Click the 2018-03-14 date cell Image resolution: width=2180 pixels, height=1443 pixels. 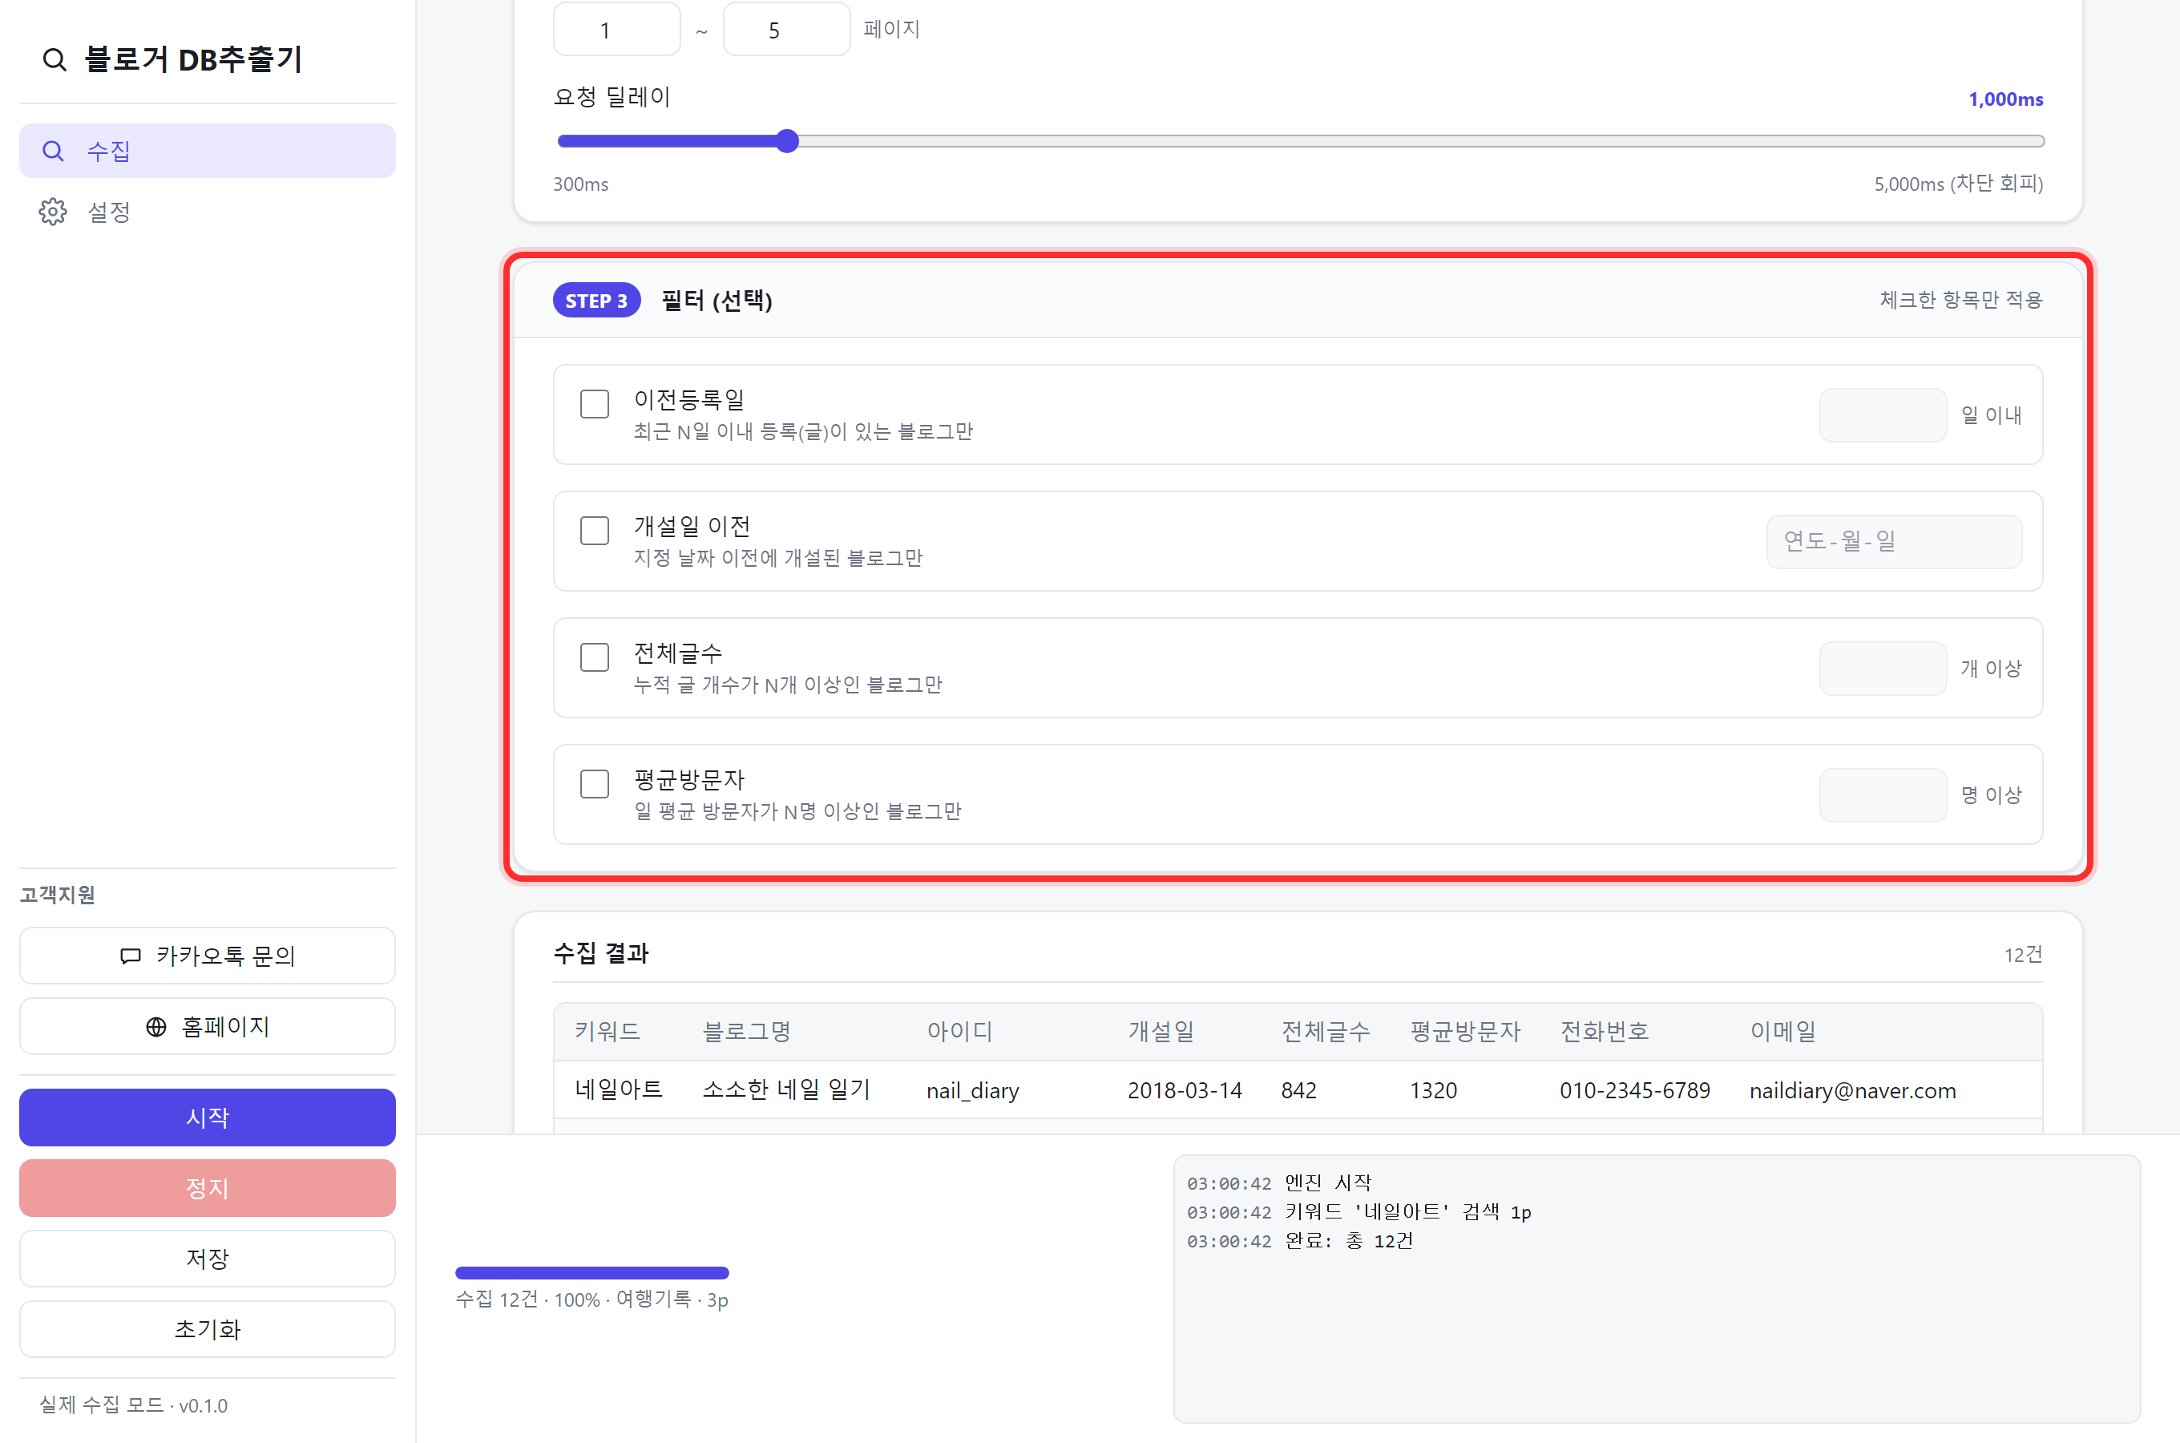coord(1185,1091)
